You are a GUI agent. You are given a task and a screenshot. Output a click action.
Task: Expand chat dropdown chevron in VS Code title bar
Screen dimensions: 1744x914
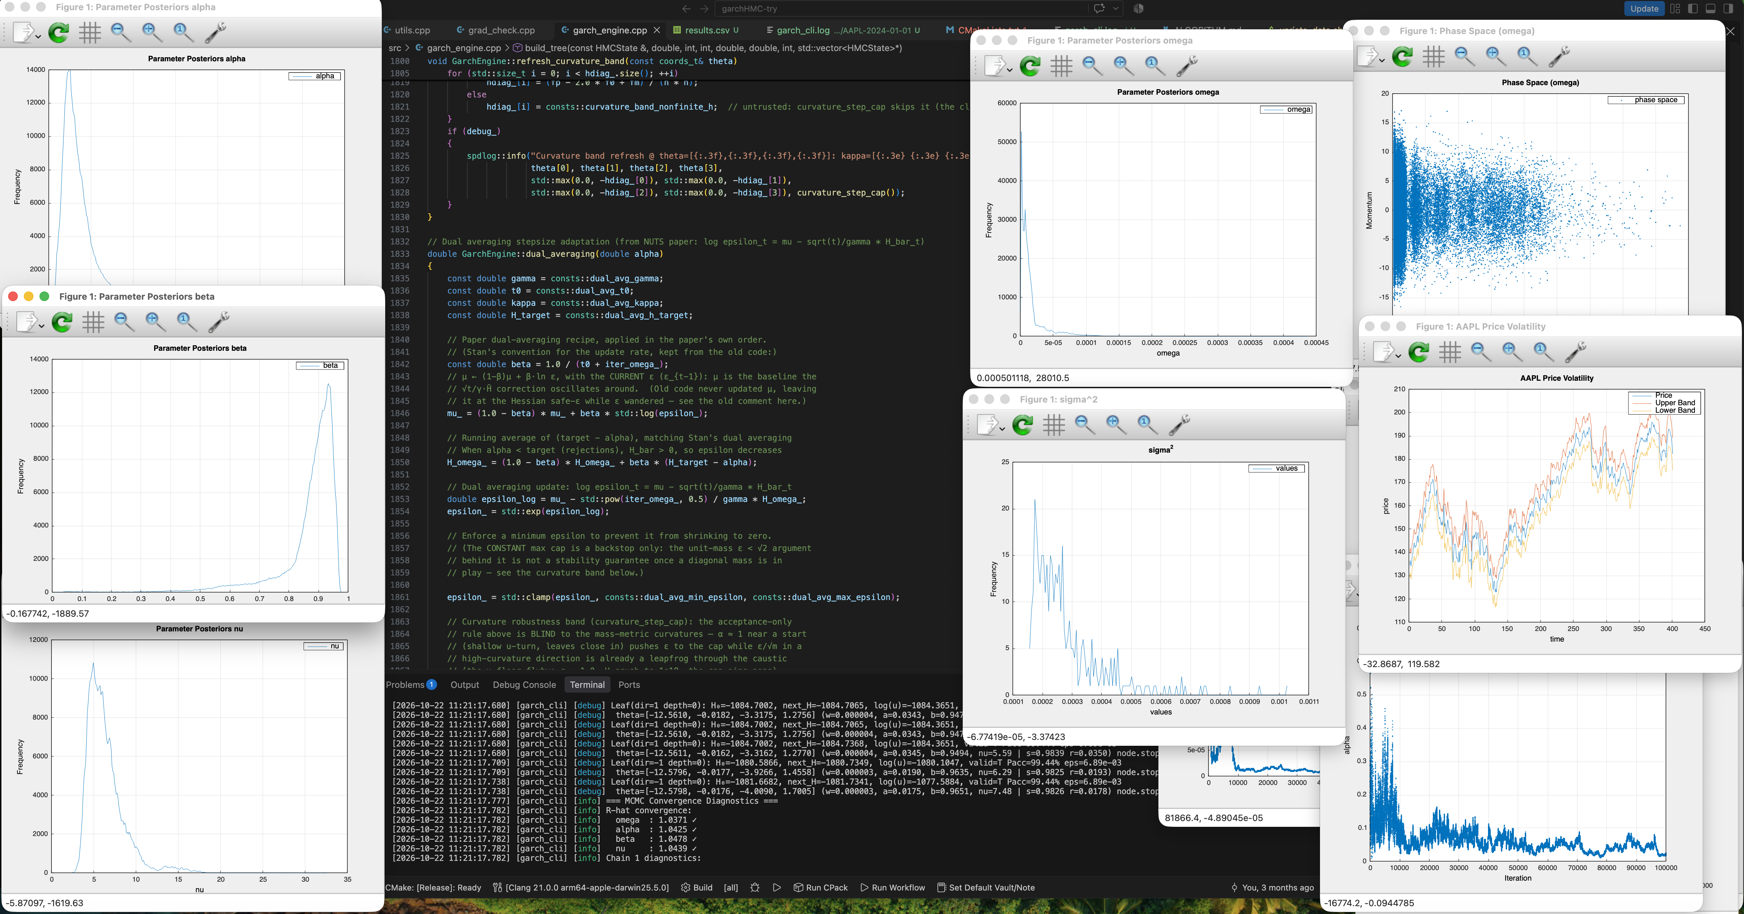coord(1115,9)
